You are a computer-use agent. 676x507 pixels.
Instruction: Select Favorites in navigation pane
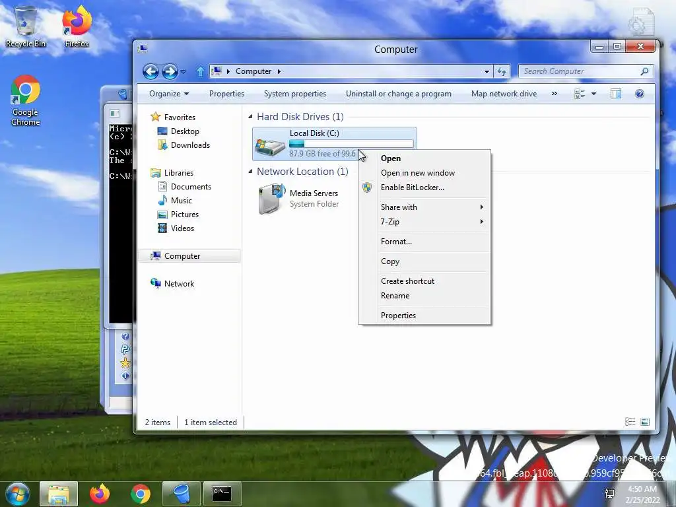coord(173,118)
